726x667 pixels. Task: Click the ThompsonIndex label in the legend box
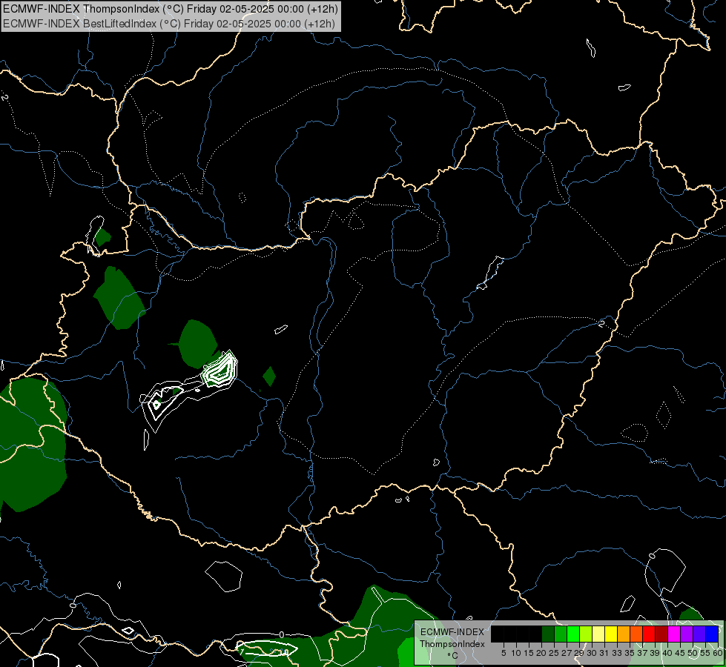coord(452,644)
